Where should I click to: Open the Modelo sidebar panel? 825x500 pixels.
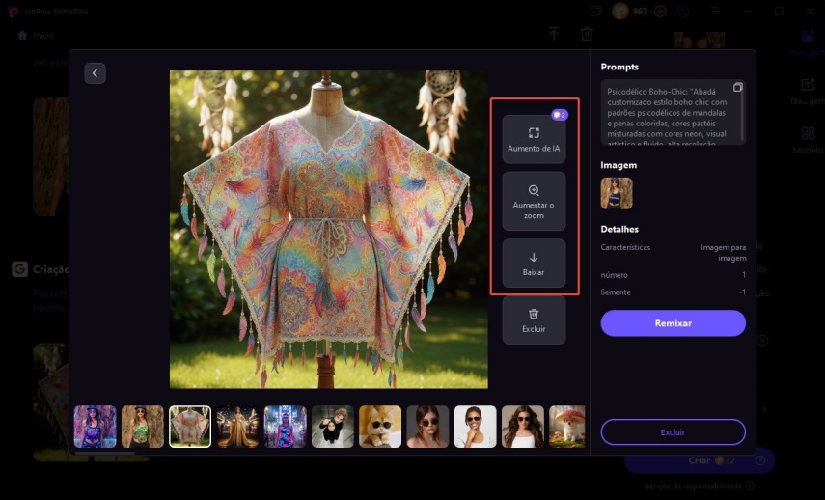[806, 140]
